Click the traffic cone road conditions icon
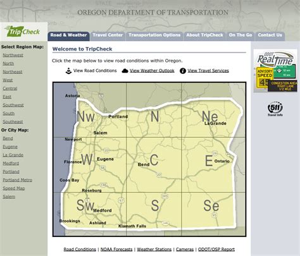 (68, 71)
